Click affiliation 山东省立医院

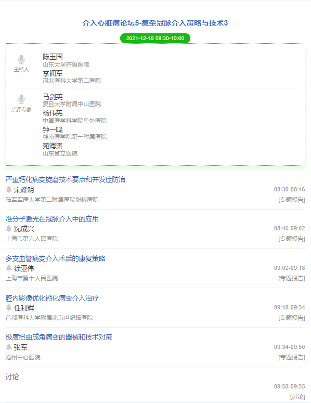[60, 153]
